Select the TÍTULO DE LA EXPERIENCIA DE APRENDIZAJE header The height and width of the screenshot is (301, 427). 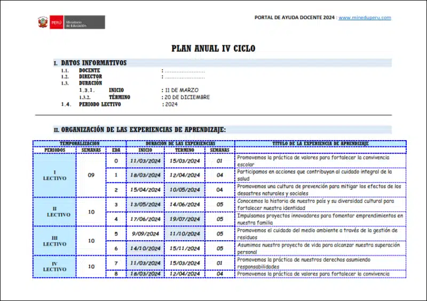(320, 144)
